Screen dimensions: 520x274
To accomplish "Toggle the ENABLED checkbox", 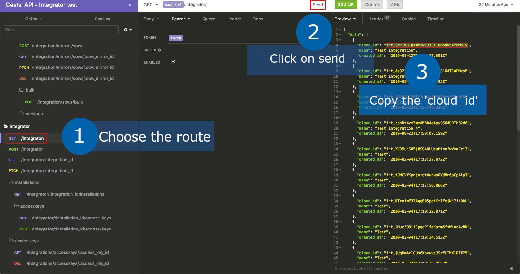I will 173,62.
